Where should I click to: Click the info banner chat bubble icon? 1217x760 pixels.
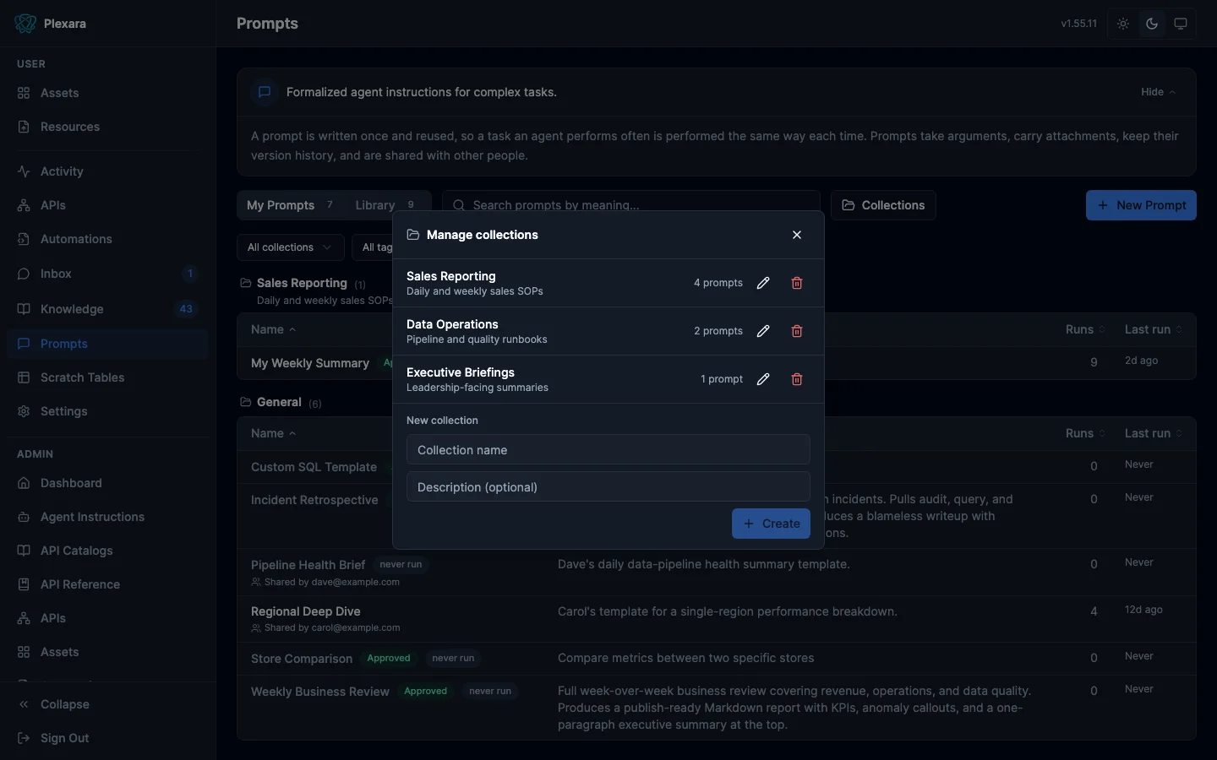tap(265, 92)
